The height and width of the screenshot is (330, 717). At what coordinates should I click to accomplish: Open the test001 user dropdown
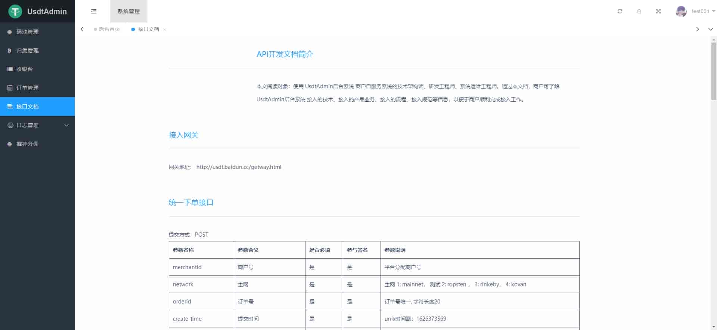pyautogui.click(x=702, y=11)
